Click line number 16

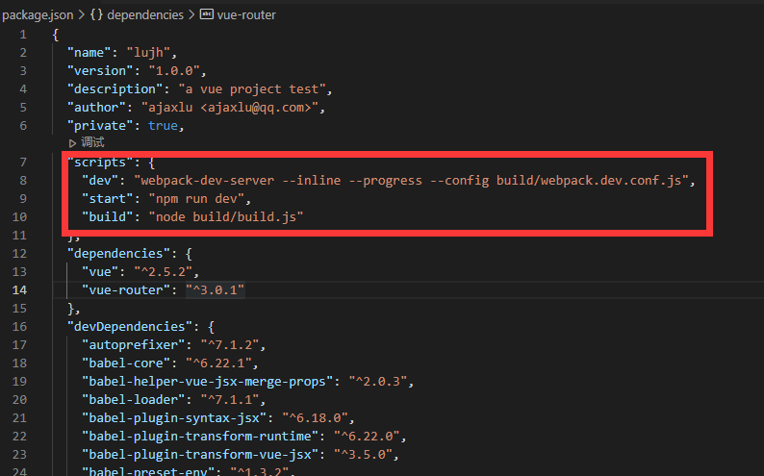click(19, 327)
